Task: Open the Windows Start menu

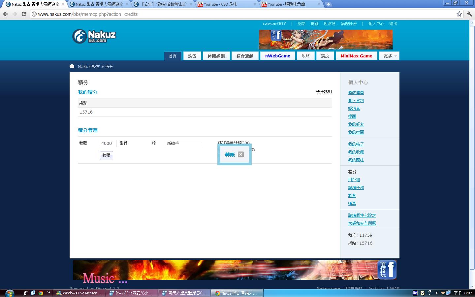Action: coord(9,293)
